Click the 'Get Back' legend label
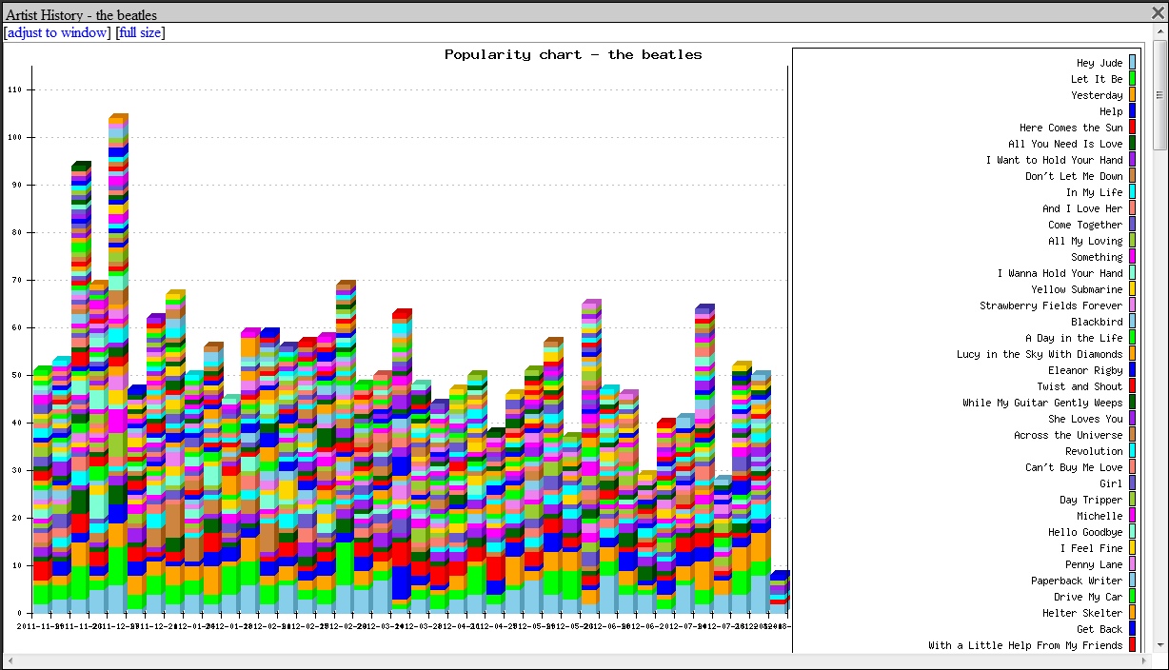Screen dimensions: 1169x670 (x=1100, y=630)
